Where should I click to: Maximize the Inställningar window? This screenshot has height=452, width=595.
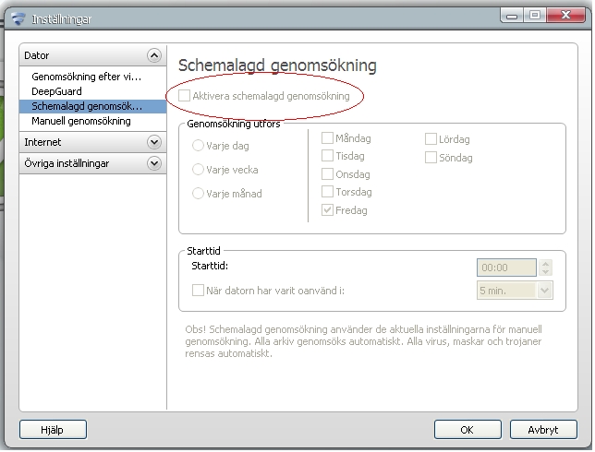(535, 15)
